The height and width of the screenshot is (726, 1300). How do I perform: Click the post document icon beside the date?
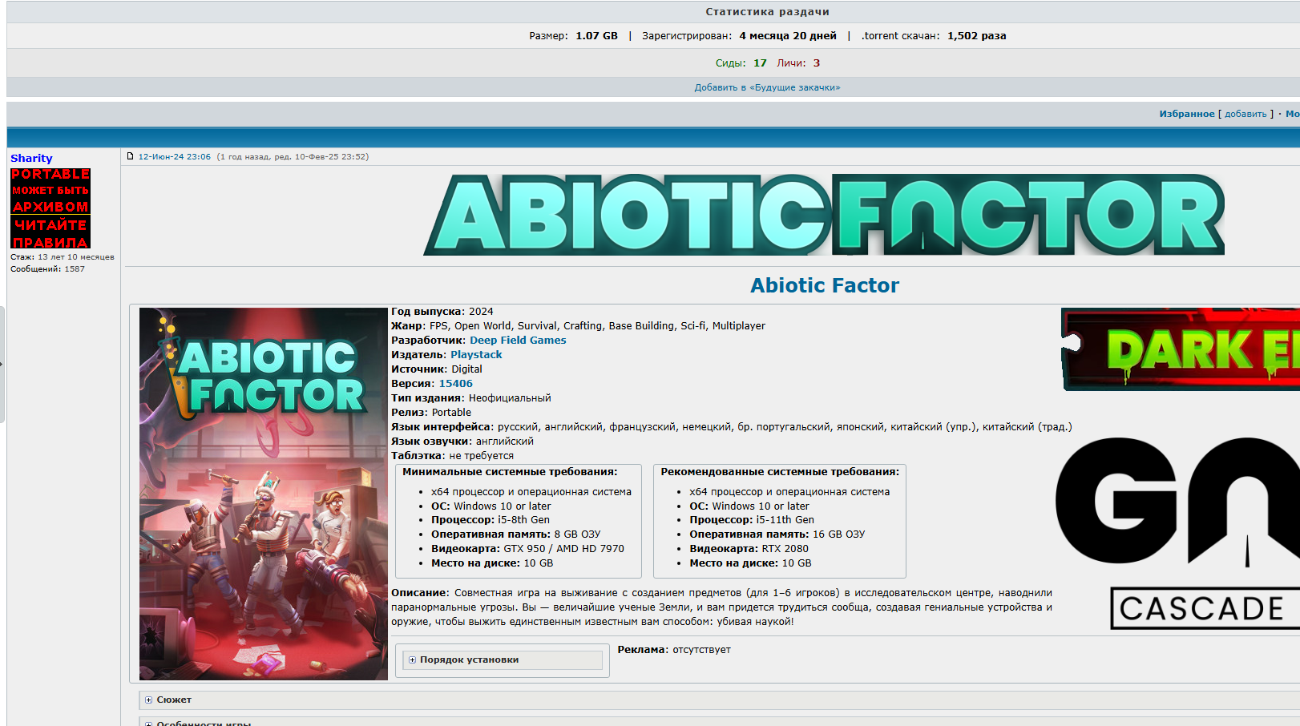tap(130, 156)
